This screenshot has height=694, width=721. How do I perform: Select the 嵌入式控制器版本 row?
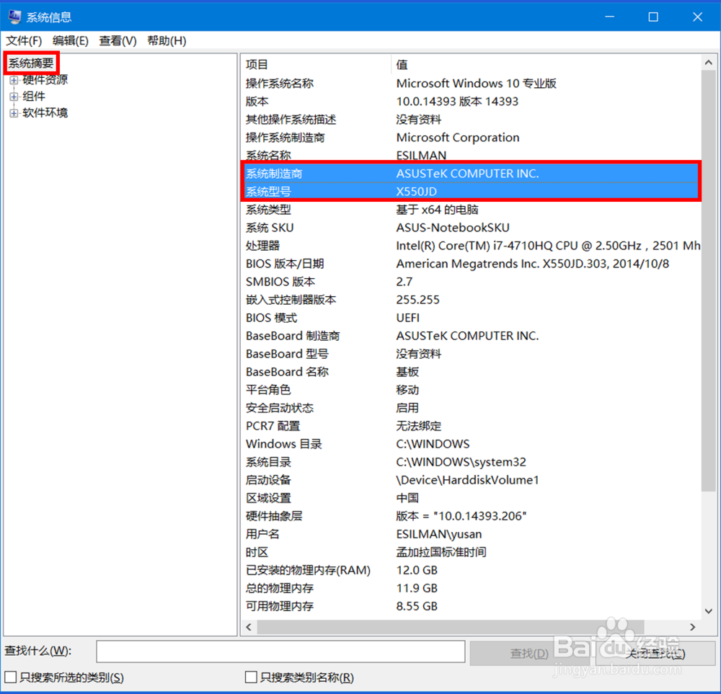(x=472, y=300)
